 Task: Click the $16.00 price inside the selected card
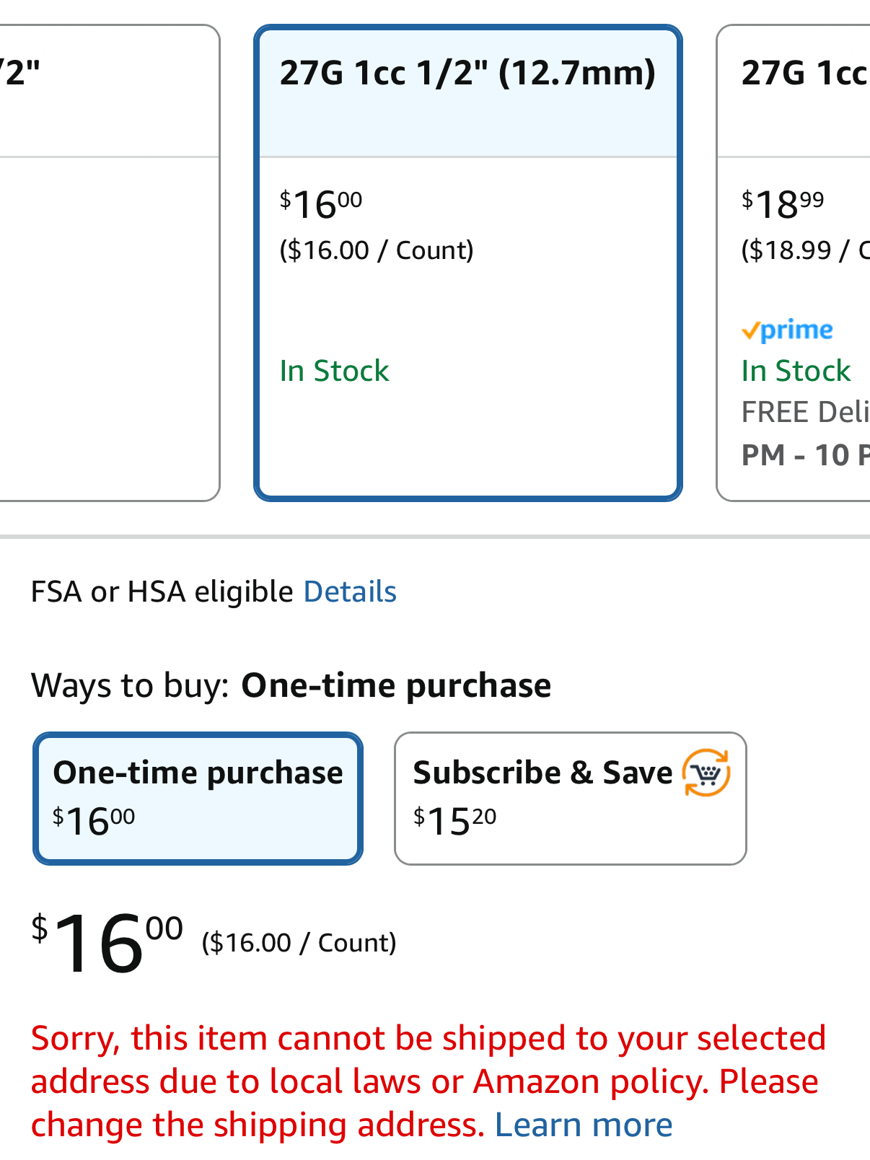(321, 205)
